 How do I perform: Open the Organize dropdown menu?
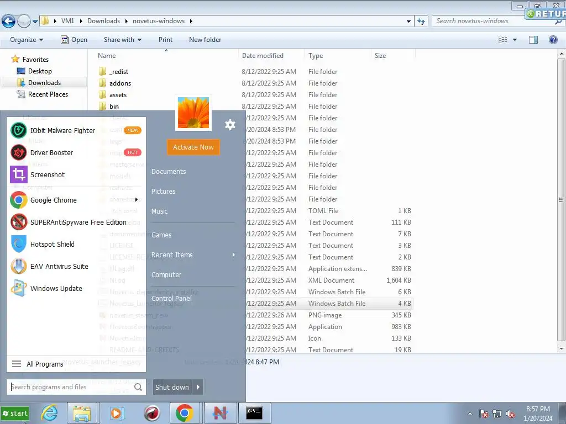[x=27, y=40]
